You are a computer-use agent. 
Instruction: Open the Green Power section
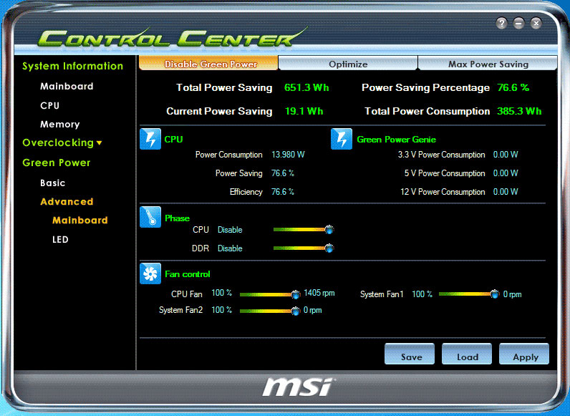pyautogui.click(x=56, y=163)
